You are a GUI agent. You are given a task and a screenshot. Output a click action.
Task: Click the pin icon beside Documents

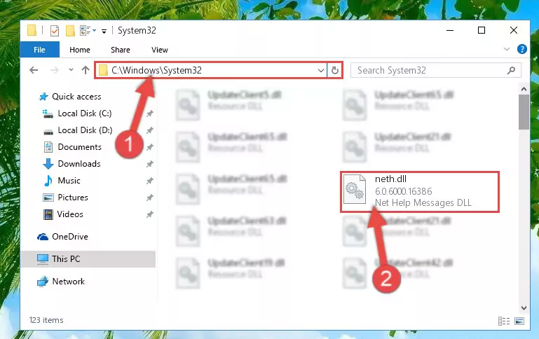pos(149,147)
